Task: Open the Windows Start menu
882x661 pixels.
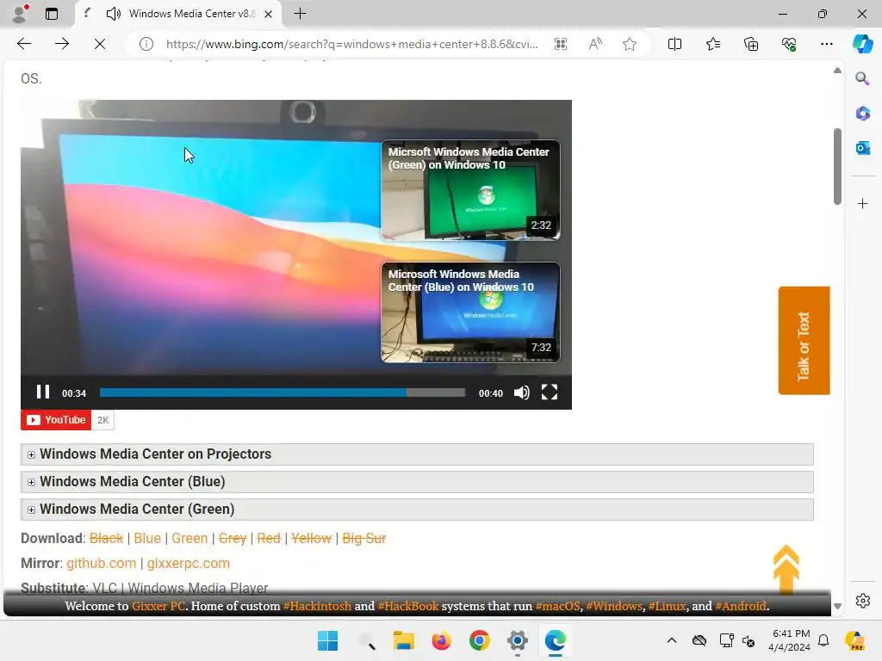Action: 327,640
